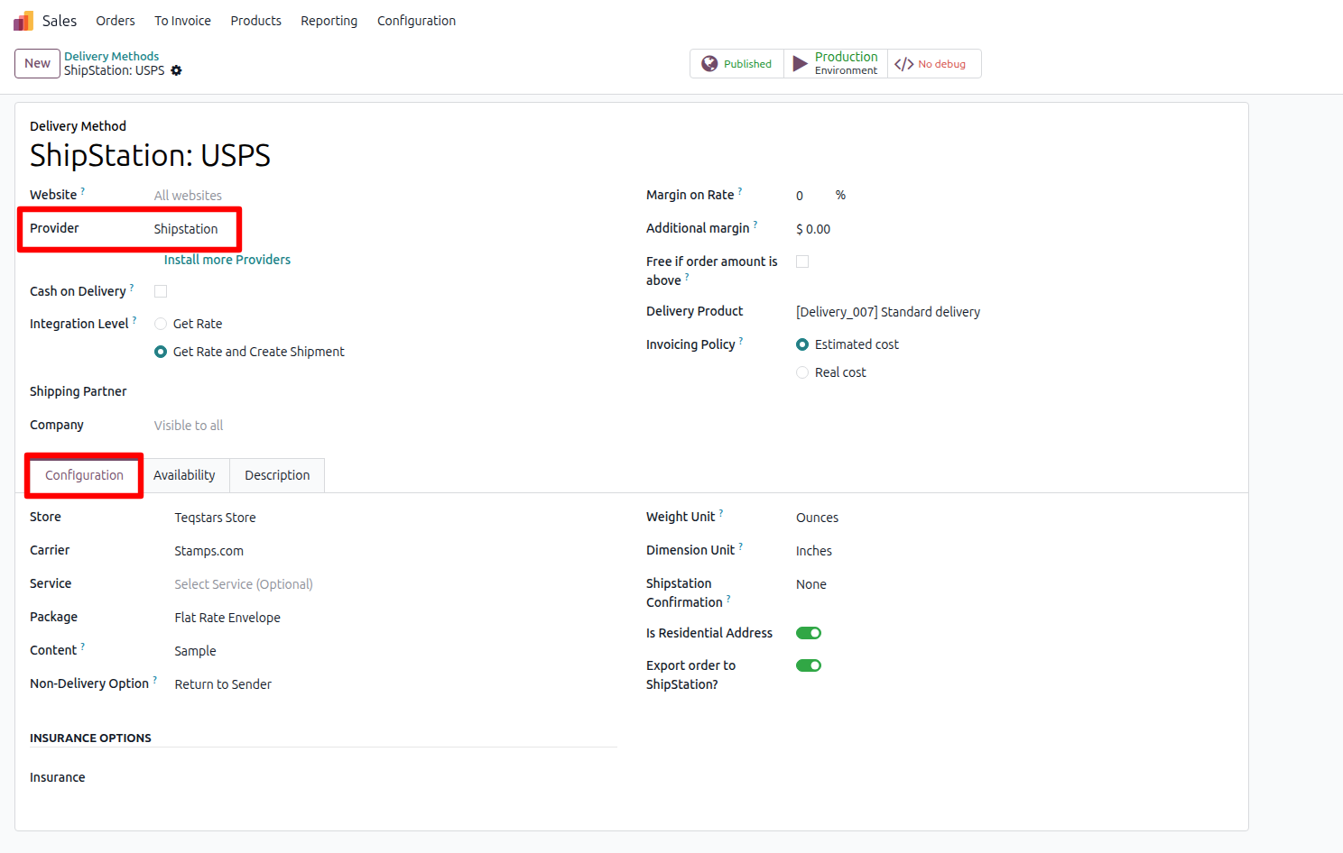Show help tooltip for Weight Unit
This screenshot has height=853, width=1343.
(x=721, y=512)
